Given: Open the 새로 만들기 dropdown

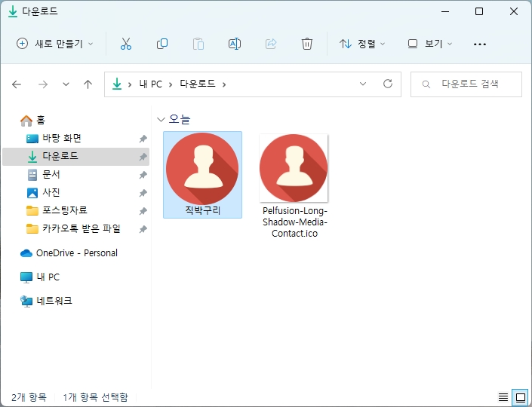Looking at the screenshot, I should (x=54, y=44).
